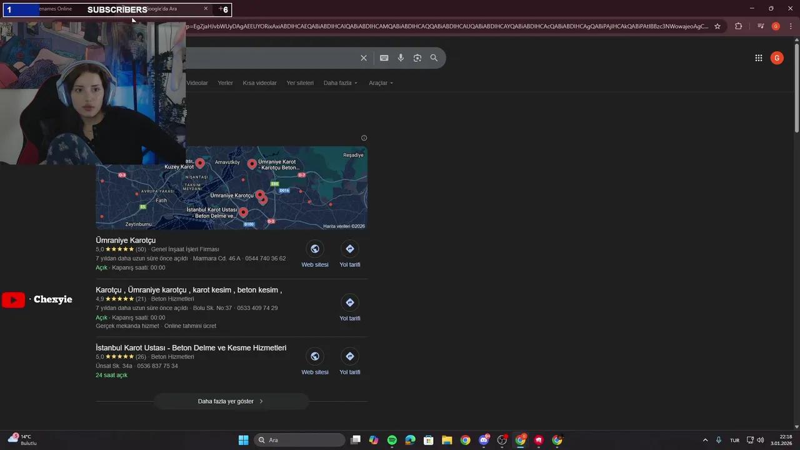Switch to the Videolar tab
This screenshot has height=450, width=800.
197,82
